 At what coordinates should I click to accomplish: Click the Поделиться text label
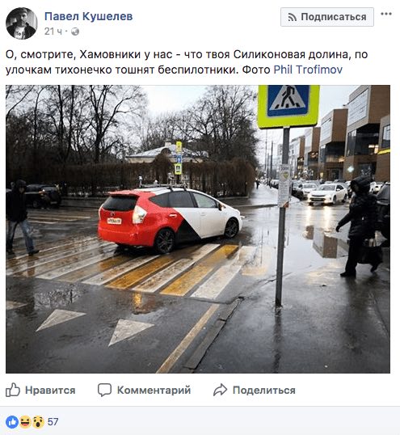(264, 391)
